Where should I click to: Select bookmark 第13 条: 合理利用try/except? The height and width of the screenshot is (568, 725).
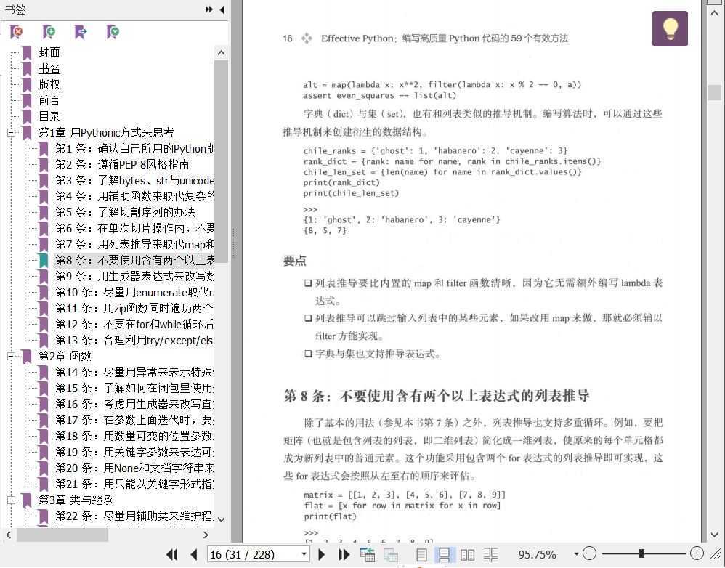point(134,341)
